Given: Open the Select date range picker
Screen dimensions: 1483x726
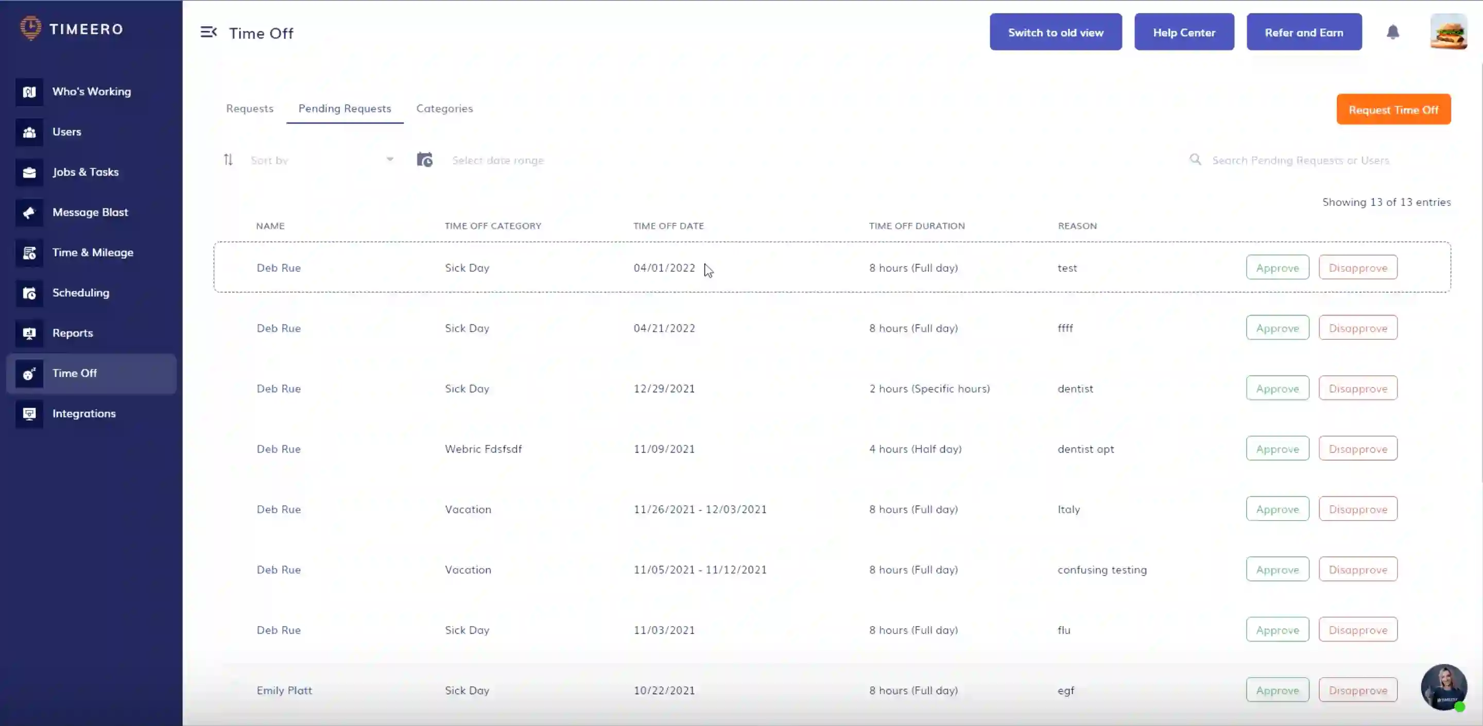Looking at the screenshot, I should [x=498, y=160].
